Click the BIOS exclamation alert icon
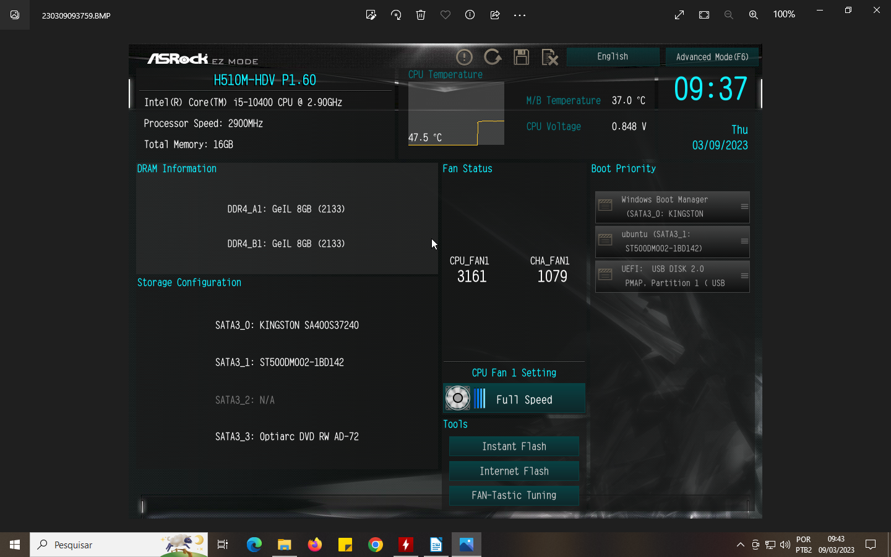 [x=464, y=58]
